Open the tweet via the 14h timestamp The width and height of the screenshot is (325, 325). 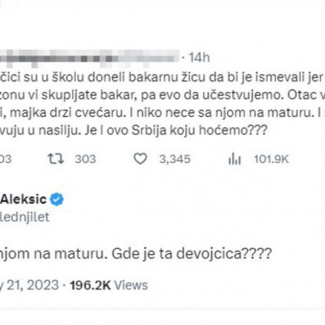199,58
